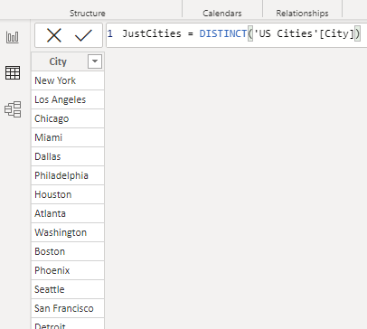This screenshot has height=329, width=367.
Task: Select the Houston cell
Action: pos(68,194)
